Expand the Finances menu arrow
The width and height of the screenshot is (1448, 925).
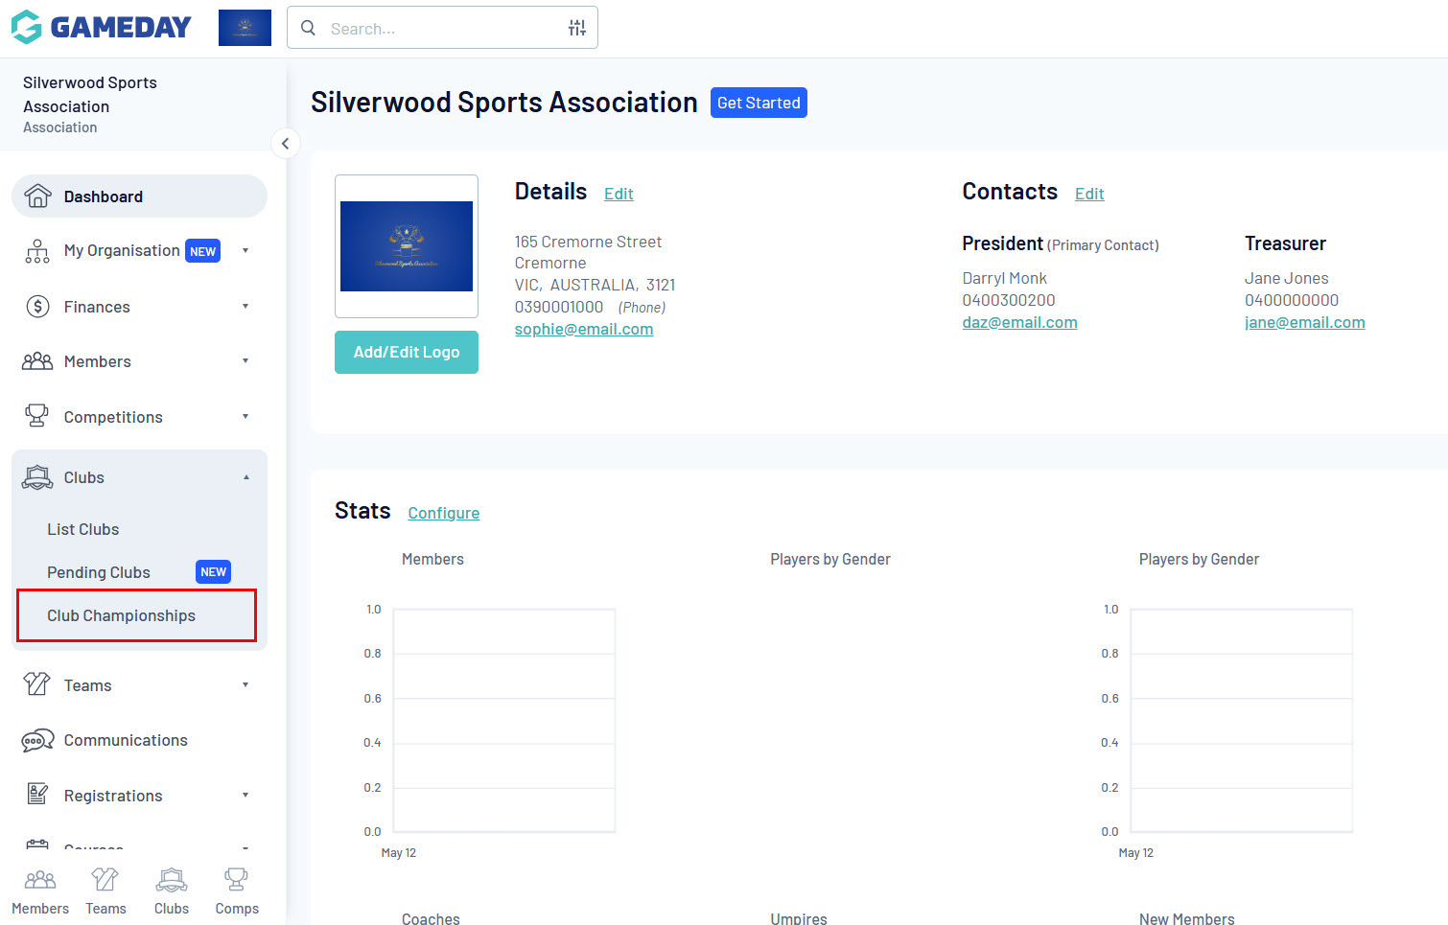[x=245, y=307]
